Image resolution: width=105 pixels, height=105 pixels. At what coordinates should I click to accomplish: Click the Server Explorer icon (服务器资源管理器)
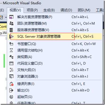click(x=11, y=30)
